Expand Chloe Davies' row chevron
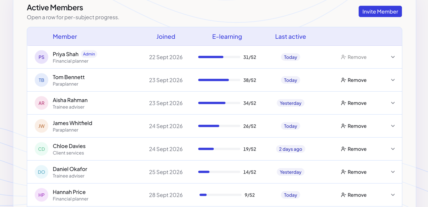The width and height of the screenshot is (428, 207). 393,149
